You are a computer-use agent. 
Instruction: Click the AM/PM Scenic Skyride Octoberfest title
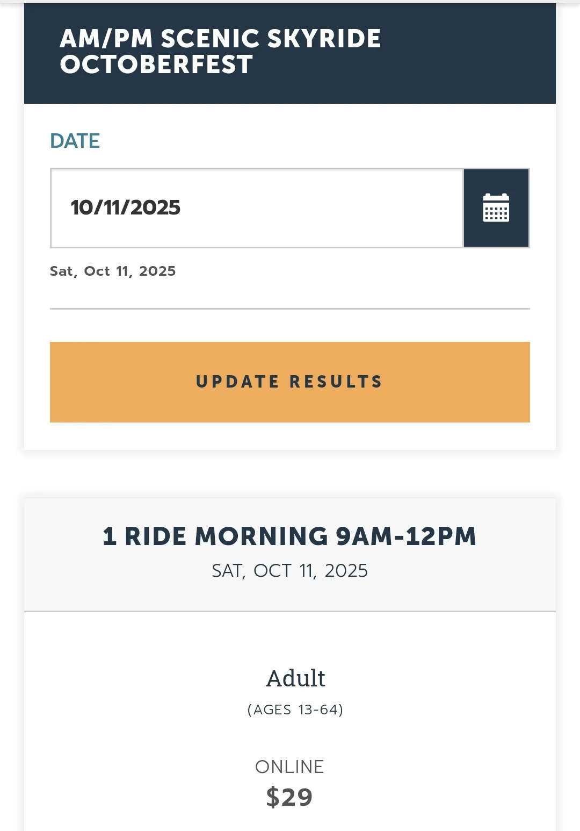[220, 52]
